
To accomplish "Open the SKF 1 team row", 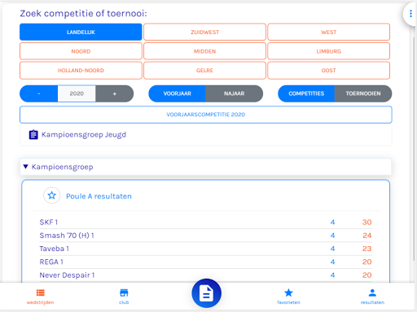I will pos(205,222).
